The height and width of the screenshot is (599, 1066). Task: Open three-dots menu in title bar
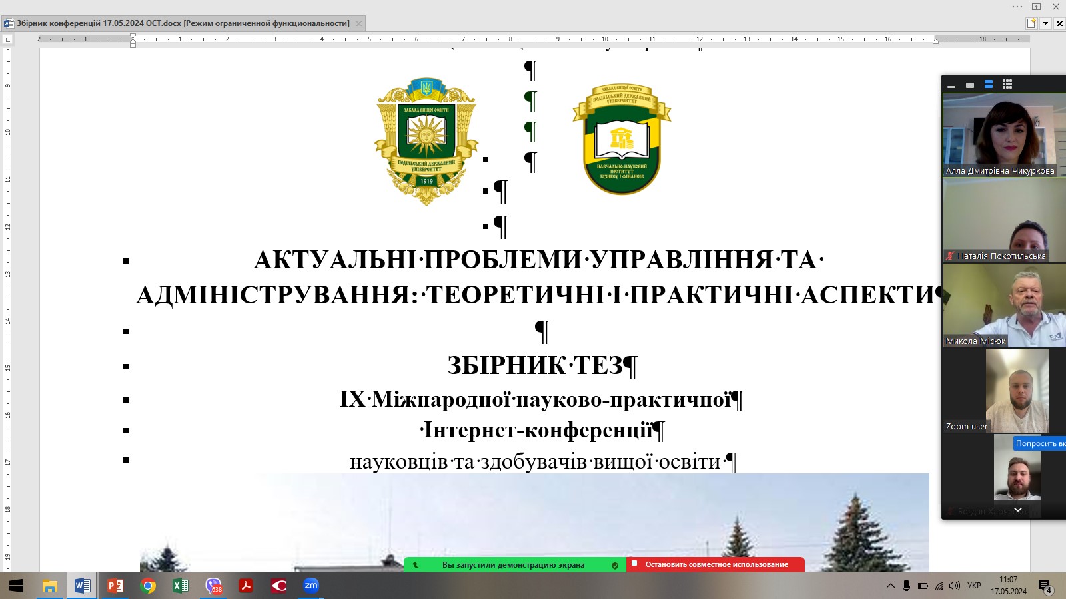pyautogui.click(x=1017, y=7)
